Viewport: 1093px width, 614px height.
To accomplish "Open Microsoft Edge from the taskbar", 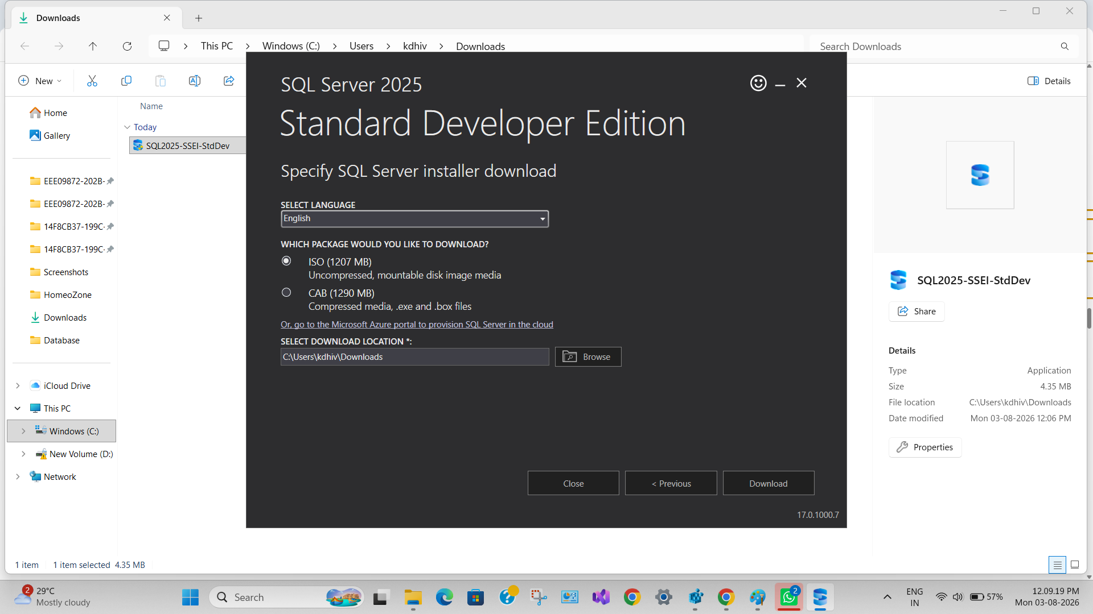I will 444,597.
